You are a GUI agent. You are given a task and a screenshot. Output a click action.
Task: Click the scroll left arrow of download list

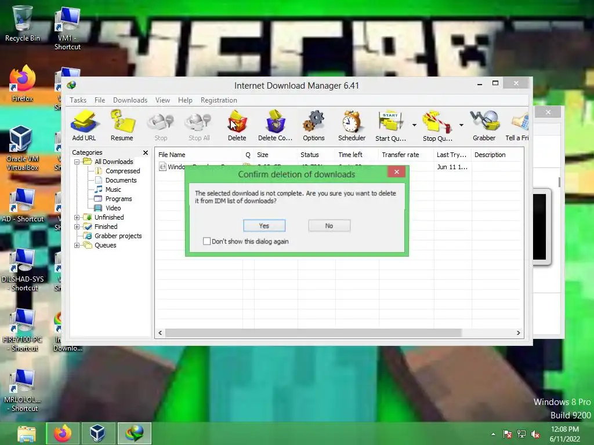(x=160, y=333)
